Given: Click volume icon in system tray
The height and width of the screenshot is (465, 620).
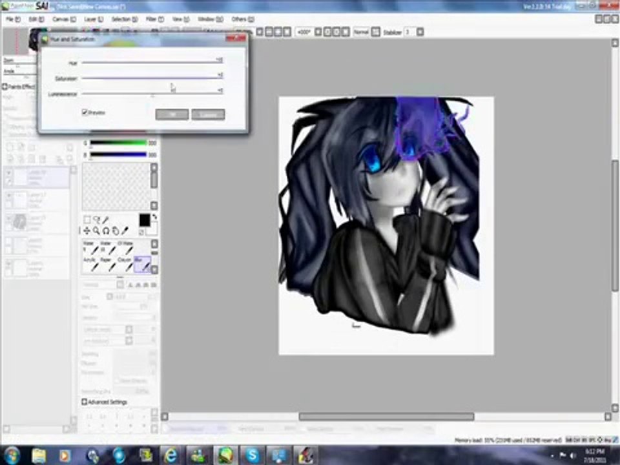Looking at the screenshot, I should pyautogui.click(x=573, y=456).
